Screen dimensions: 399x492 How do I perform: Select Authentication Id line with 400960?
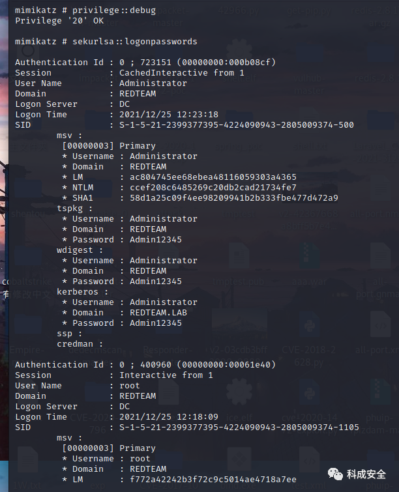pyautogui.click(x=145, y=365)
